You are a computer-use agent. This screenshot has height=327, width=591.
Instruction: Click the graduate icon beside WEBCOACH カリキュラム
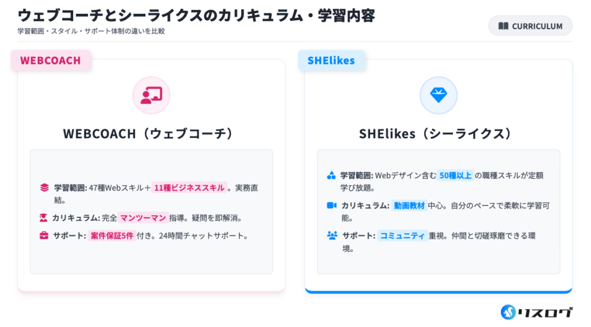(x=43, y=218)
